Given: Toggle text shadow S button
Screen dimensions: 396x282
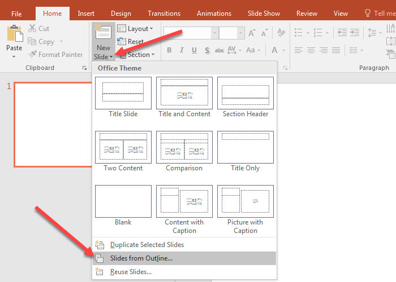Looking at the screenshot, I should point(207,50).
